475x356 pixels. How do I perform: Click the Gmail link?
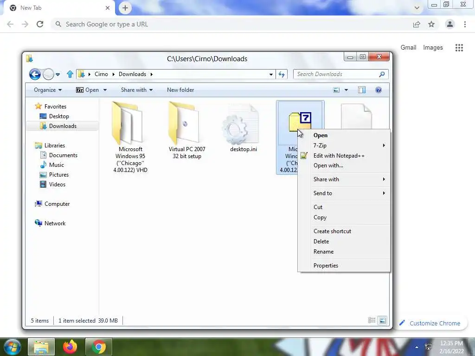pyautogui.click(x=408, y=48)
